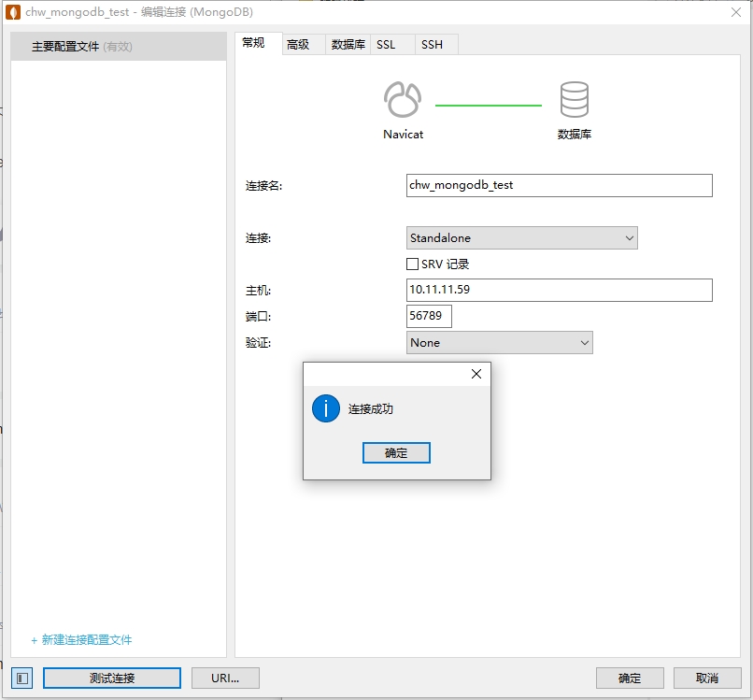The height and width of the screenshot is (700, 753).
Task: Click the 数据库 label under cylinder icon
Action: coord(575,135)
